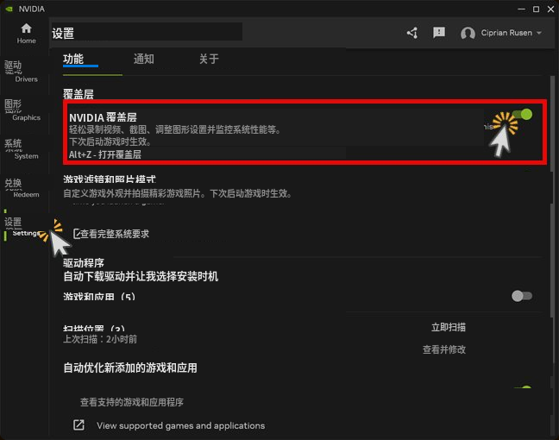Maximize the NVIDIA window
The width and height of the screenshot is (559, 440).
(536, 9)
